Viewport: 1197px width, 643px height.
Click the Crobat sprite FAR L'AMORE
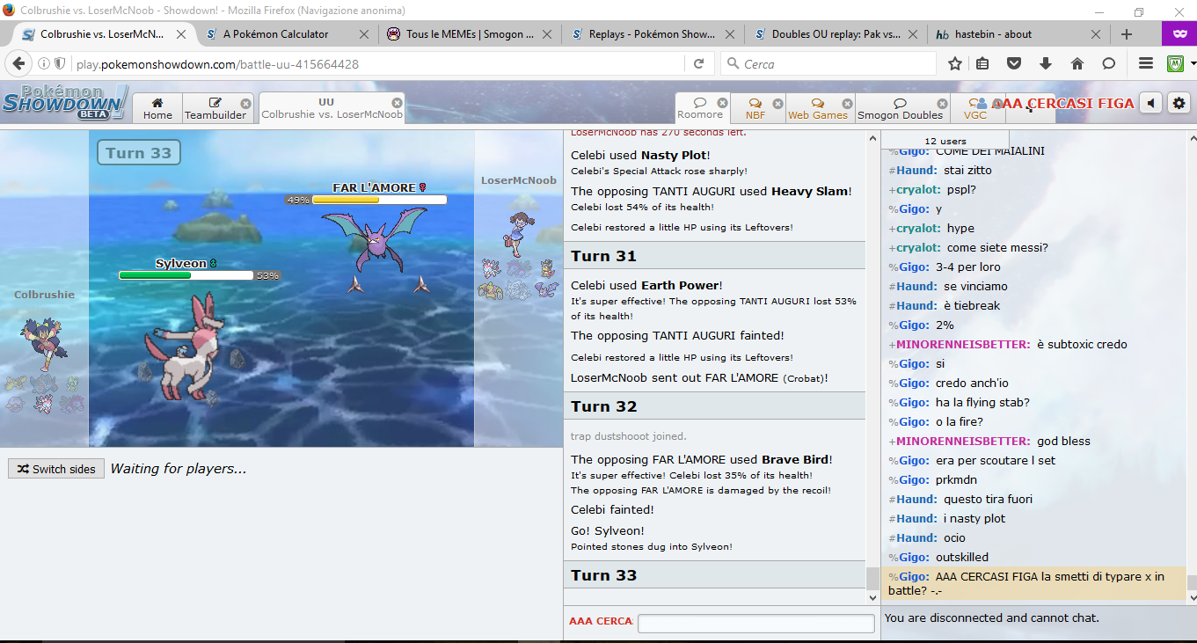[x=374, y=238]
